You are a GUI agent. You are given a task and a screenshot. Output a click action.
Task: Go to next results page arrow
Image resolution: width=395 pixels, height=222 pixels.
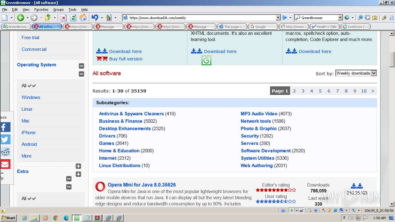coord(373,91)
